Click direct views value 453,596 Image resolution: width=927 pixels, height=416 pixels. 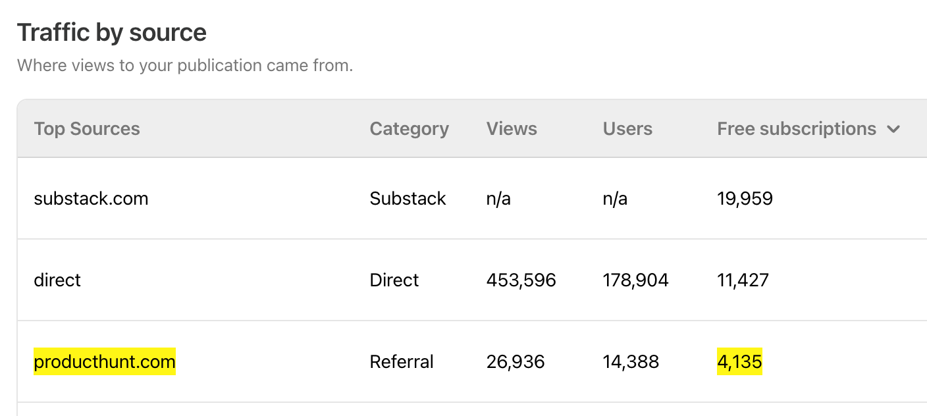pyautogui.click(x=521, y=280)
